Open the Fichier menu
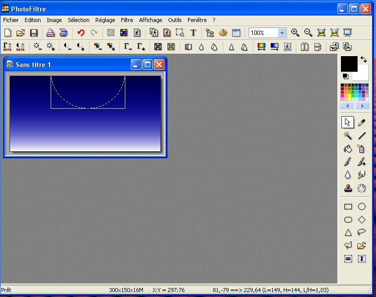376x297 pixels. click(x=11, y=20)
